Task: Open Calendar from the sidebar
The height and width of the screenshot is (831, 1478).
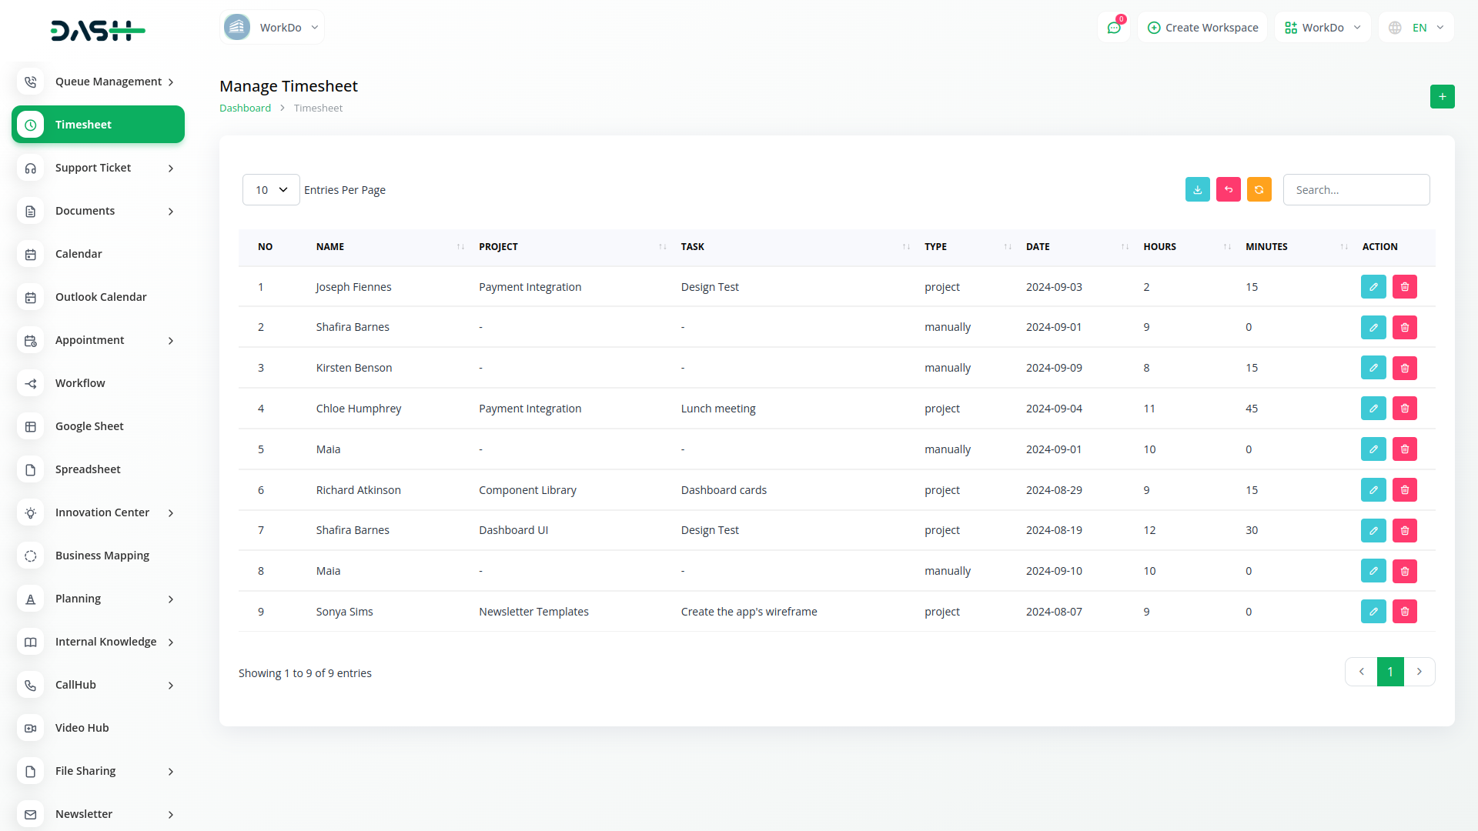Action: pyautogui.click(x=79, y=254)
